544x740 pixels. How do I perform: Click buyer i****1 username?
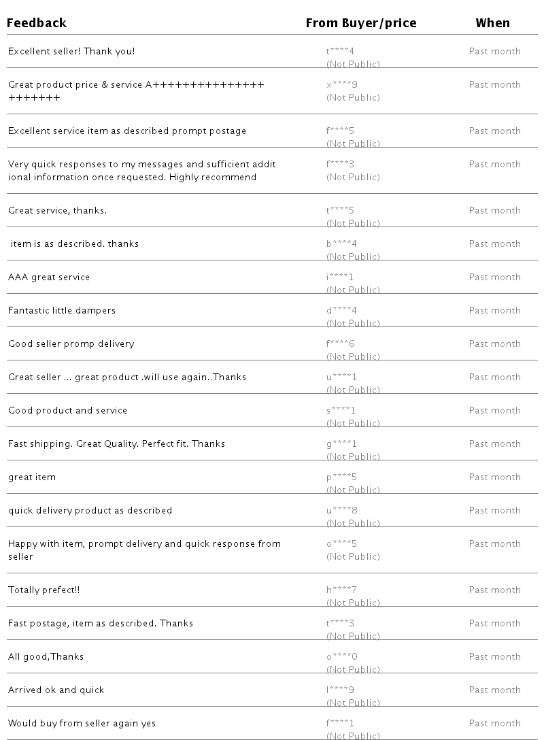[340, 277]
